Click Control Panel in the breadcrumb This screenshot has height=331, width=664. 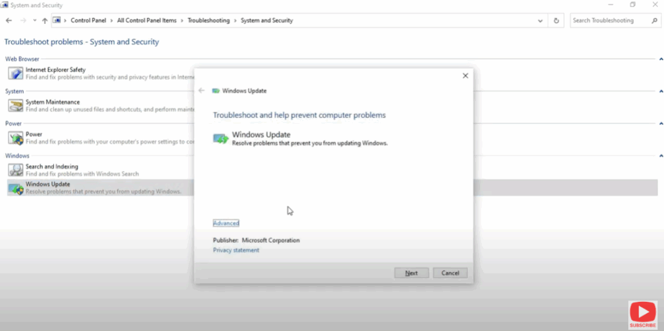(x=88, y=20)
